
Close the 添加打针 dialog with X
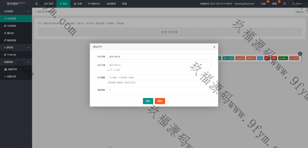(214, 47)
